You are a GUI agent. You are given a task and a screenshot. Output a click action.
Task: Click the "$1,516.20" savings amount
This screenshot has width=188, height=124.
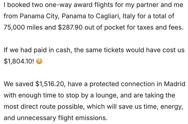coord(49,84)
